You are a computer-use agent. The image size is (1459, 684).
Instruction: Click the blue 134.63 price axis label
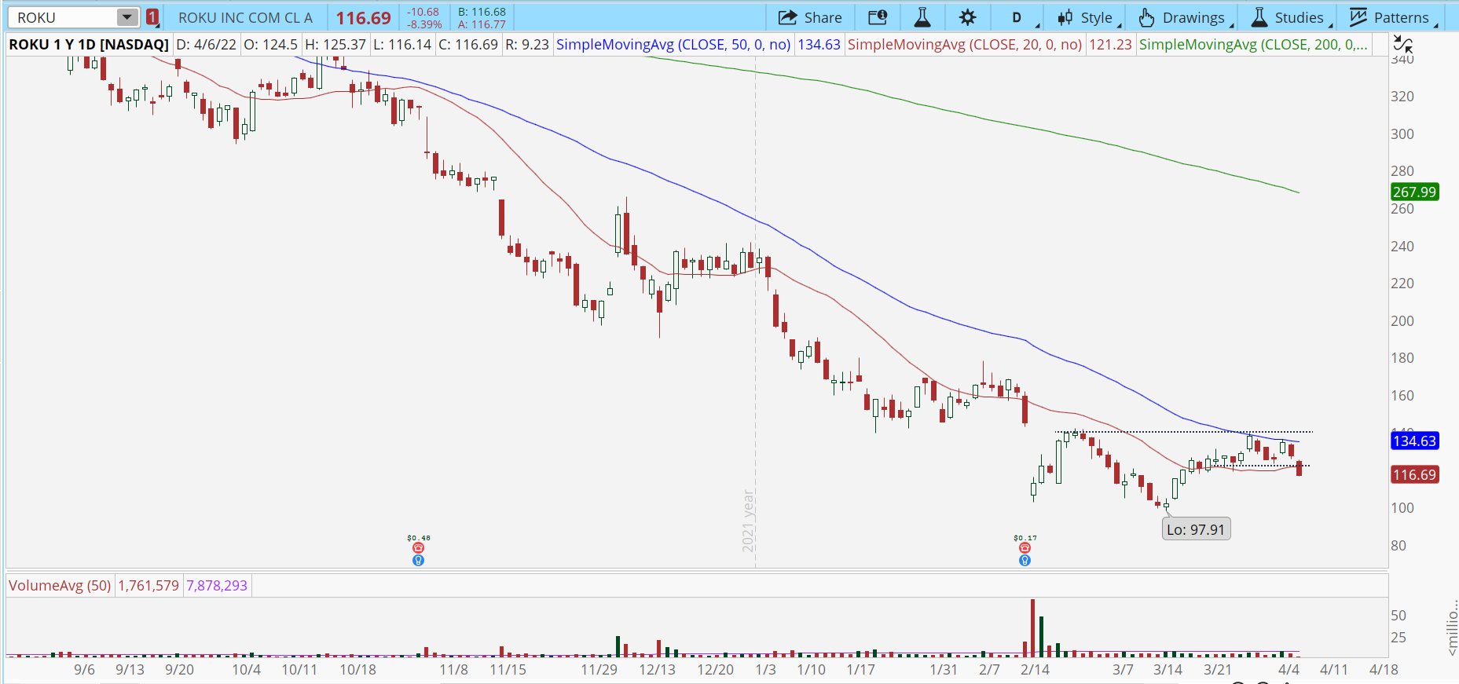tap(1414, 441)
